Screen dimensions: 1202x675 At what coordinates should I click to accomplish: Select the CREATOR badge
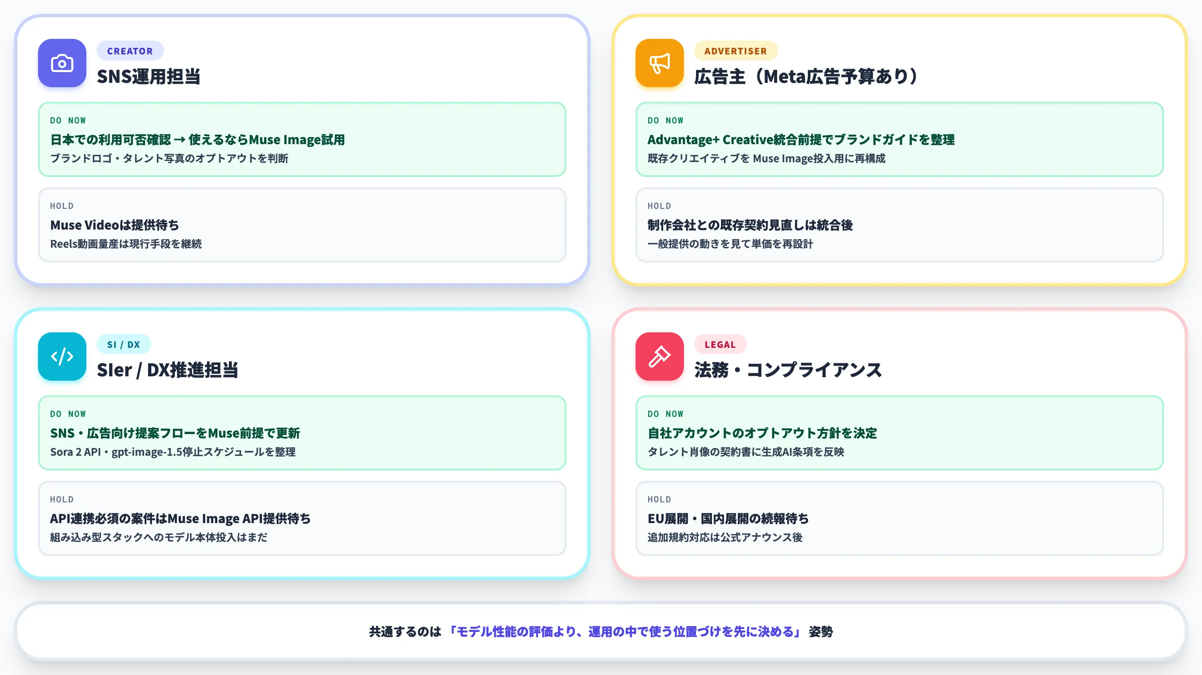(x=130, y=51)
